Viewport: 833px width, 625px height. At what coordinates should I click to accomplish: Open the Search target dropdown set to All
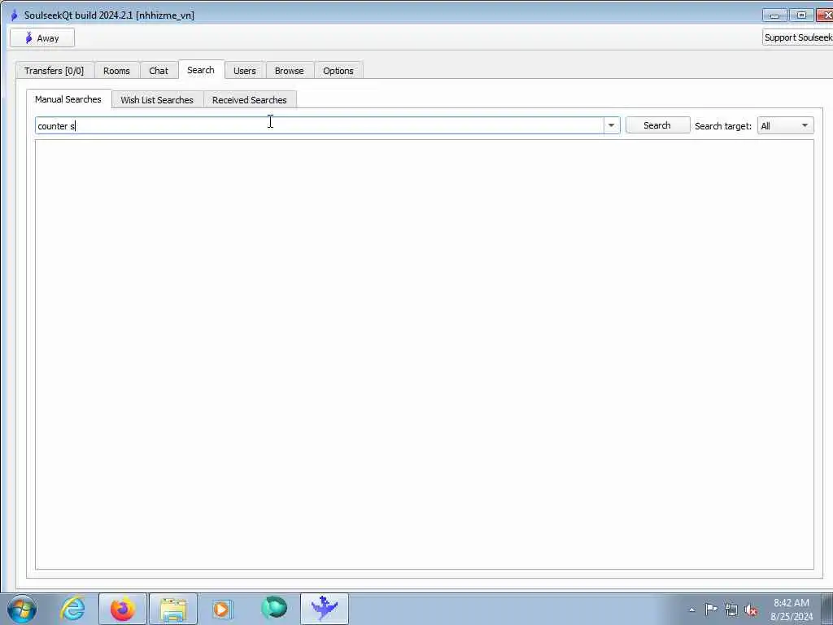point(785,126)
